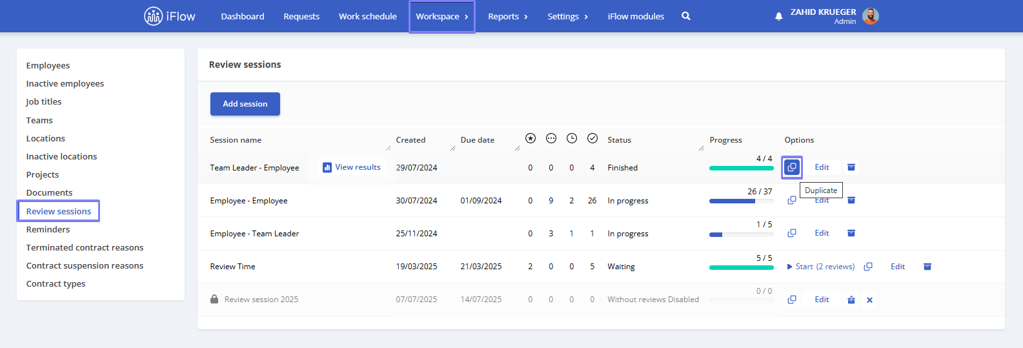Archive the Review Time session
1023x348 pixels.
(x=927, y=267)
